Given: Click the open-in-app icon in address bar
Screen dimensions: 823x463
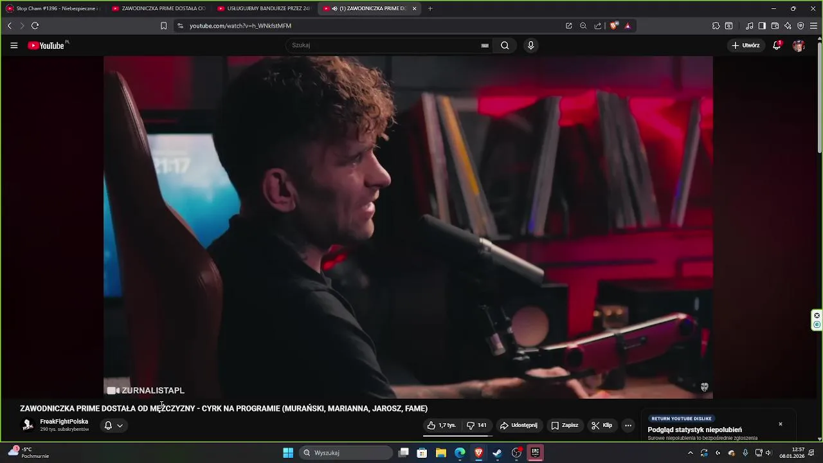Looking at the screenshot, I should pos(569,26).
